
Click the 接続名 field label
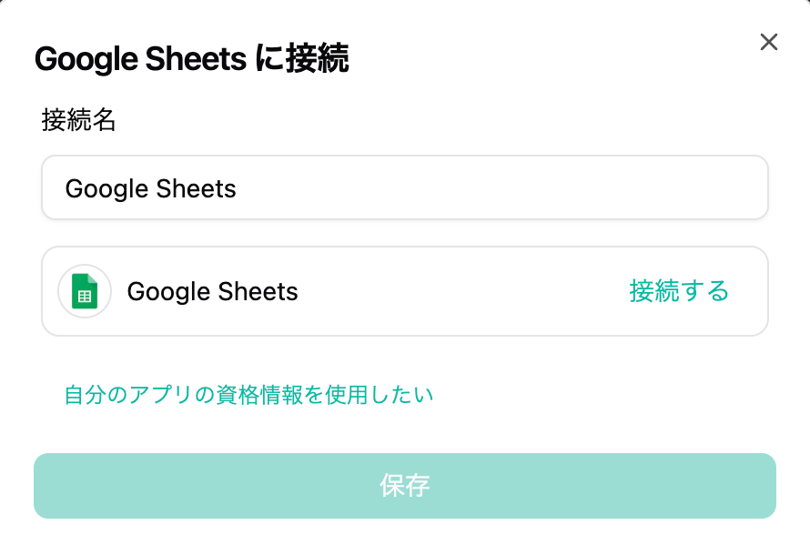click(79, 120)
